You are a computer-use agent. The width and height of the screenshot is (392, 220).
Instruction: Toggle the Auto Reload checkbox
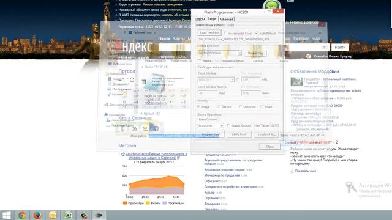(x=256, y=33)
